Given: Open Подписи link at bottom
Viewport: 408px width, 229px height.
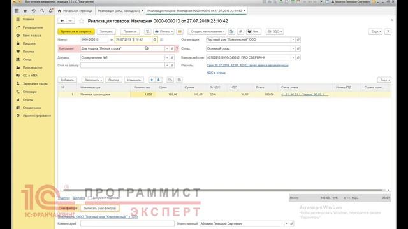Looking at the screenshot, I should pyautogui.click(x=64, y=198).
